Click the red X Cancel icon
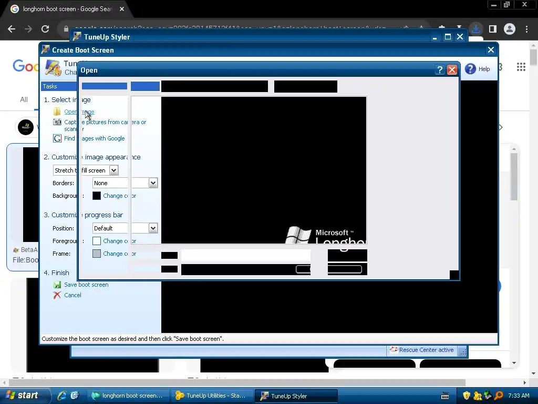The image size is (538, 404). 57,295
